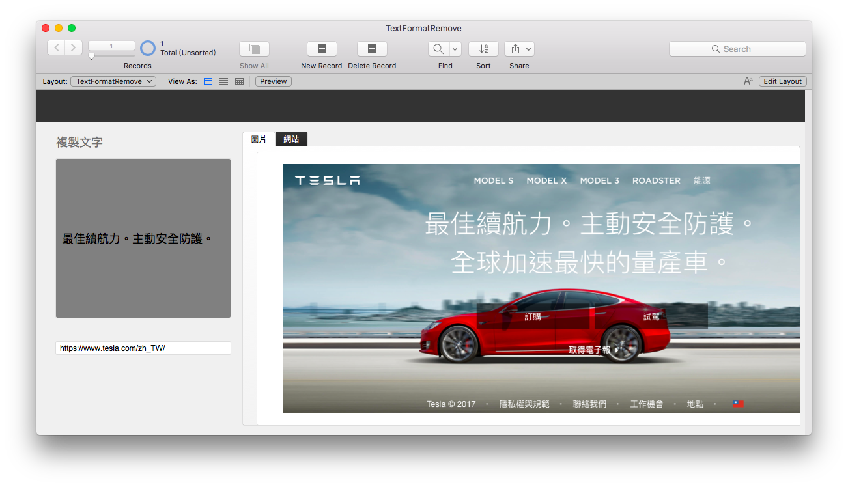Open the 聯絡我們 footer link
Image resolution: width=848 pixels, height=487 pixels.
point(589,404)
